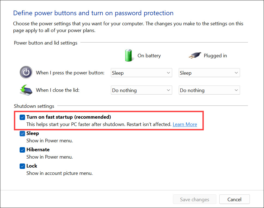264x208 pixels.
Task: Expand close lid Plugged in dropdown
Action: [209, 90]
